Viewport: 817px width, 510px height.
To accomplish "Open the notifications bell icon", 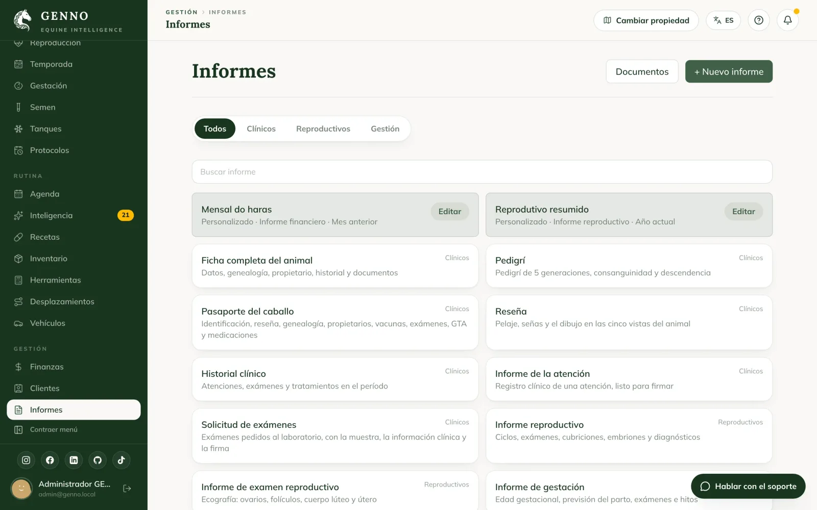I will pos(787,20).
